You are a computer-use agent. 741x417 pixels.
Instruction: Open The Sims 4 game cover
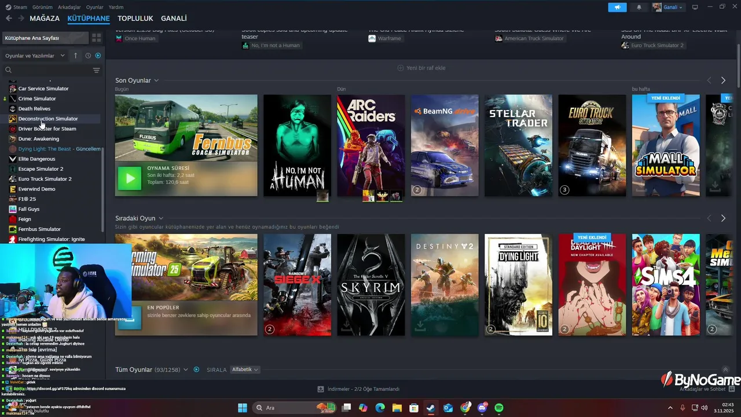(x=666, y=285)
